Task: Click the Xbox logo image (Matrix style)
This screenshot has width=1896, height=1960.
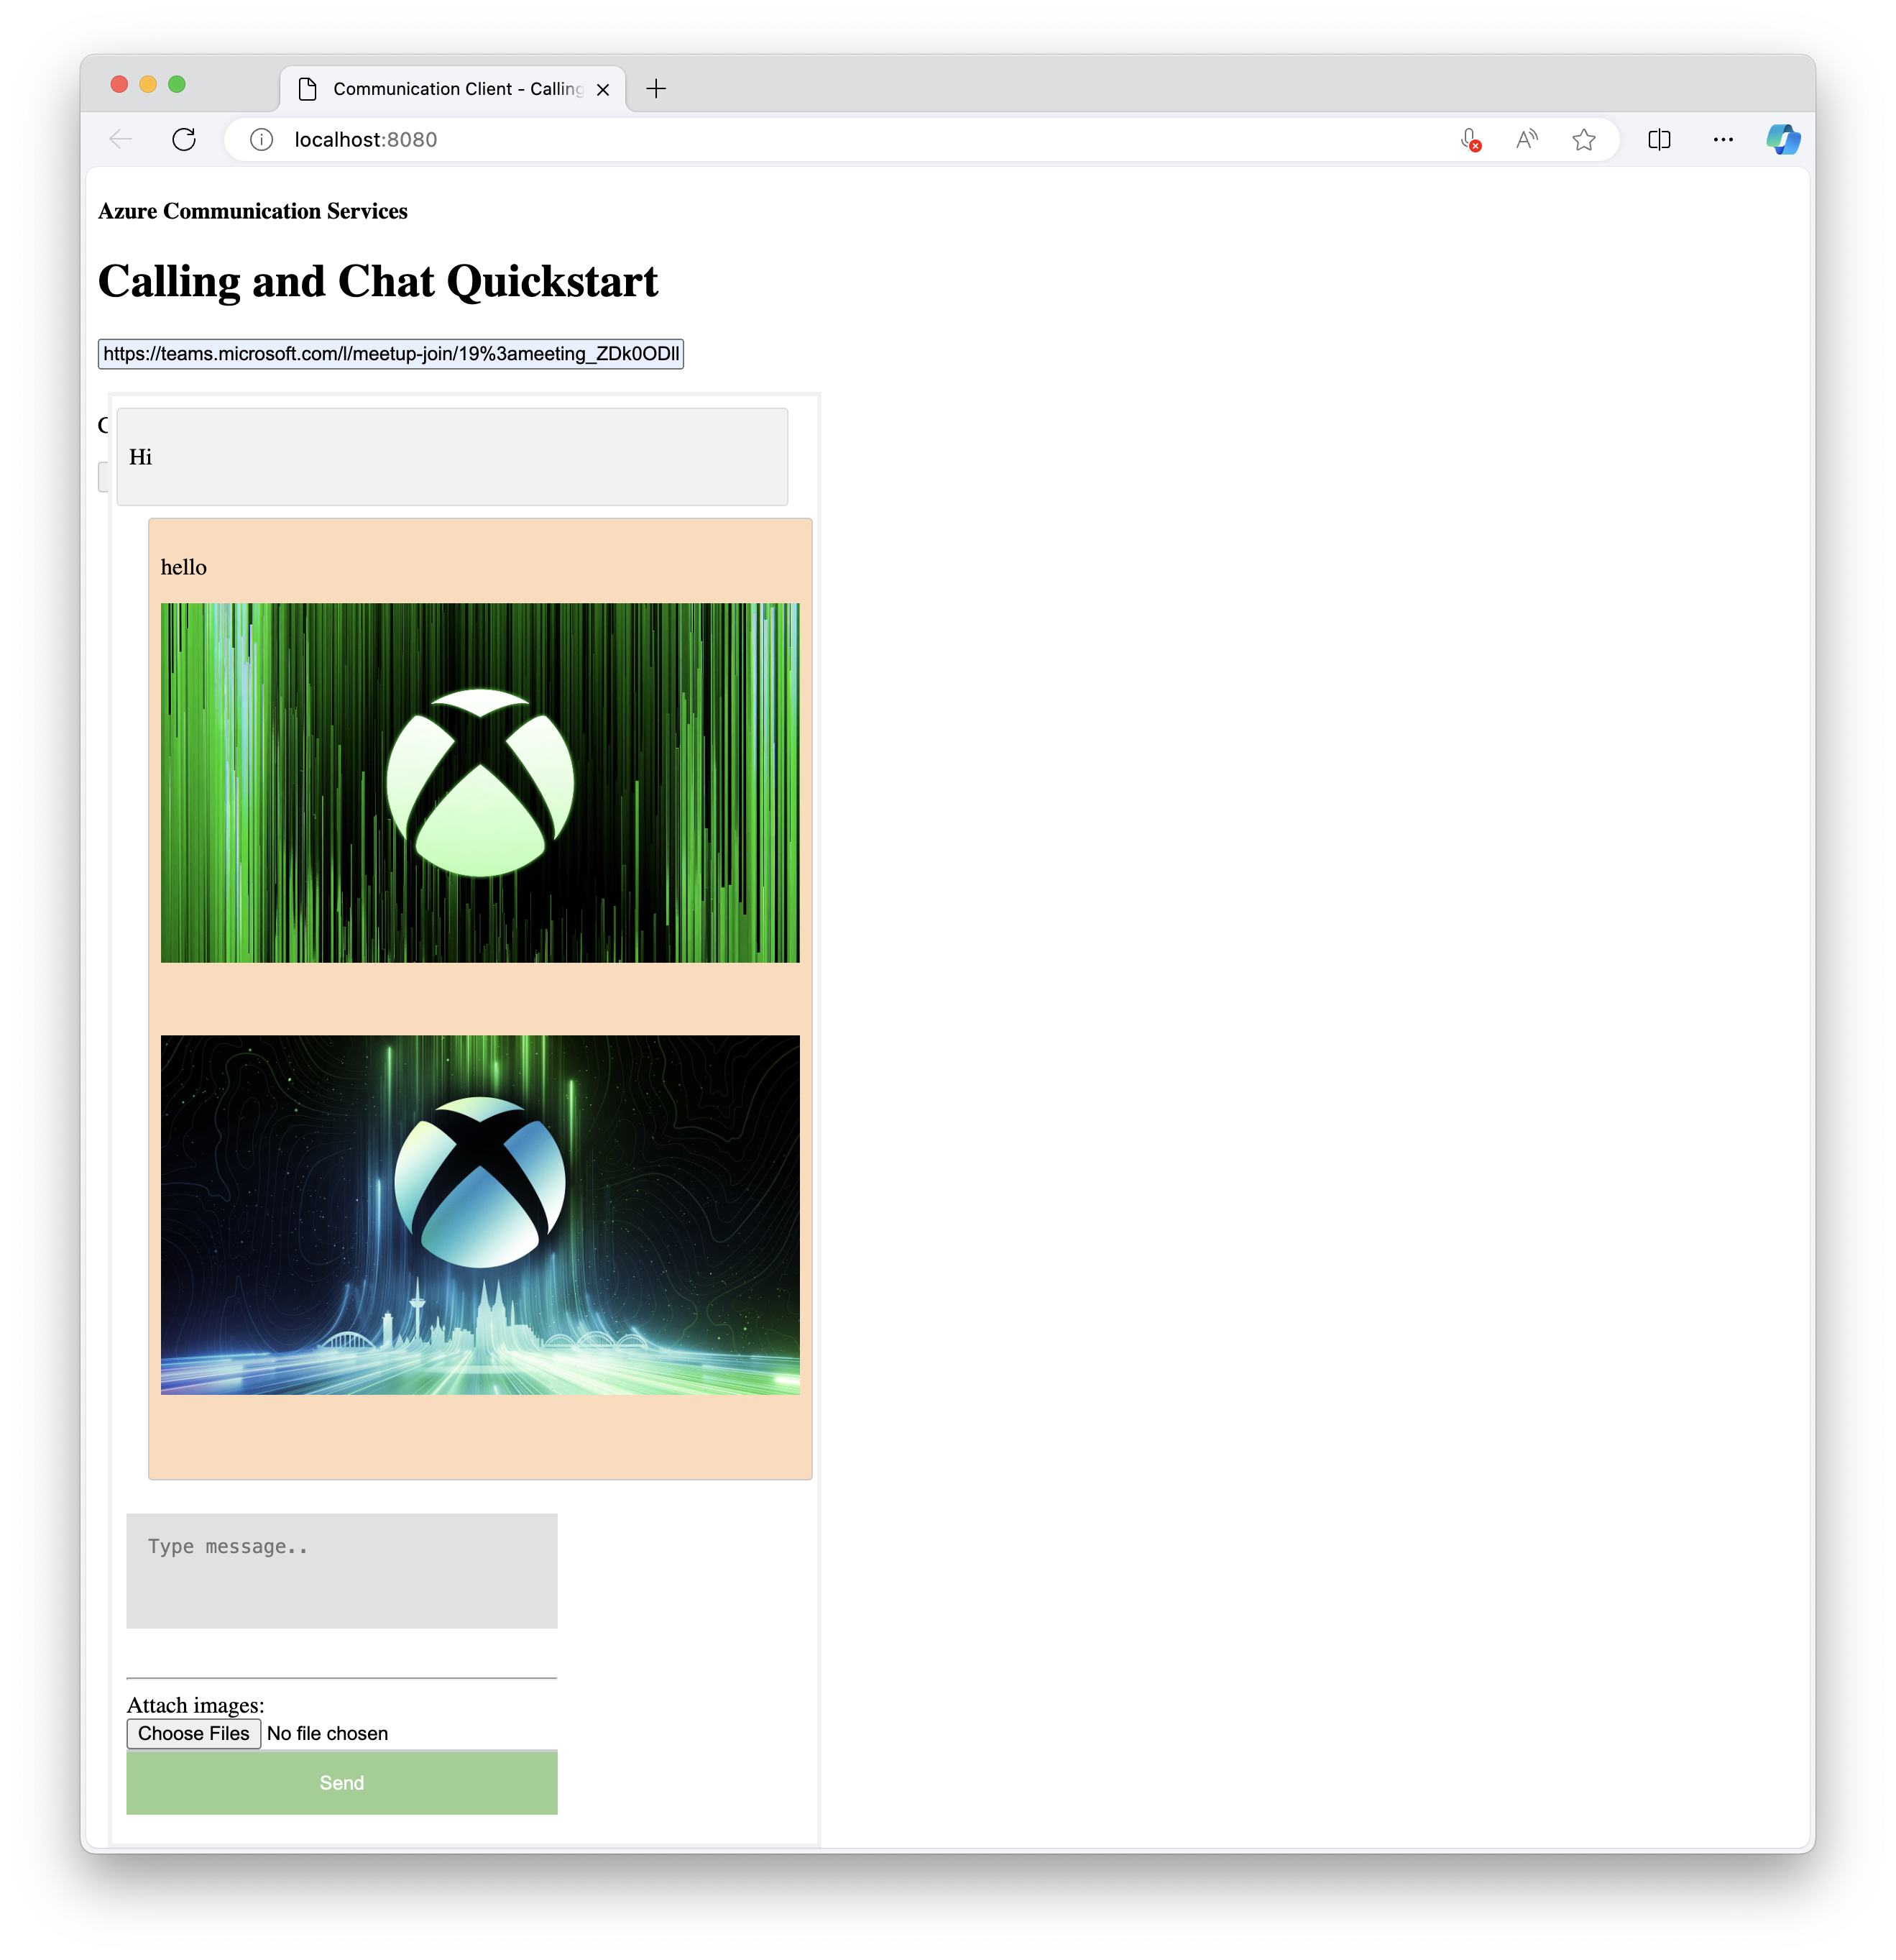Action: click(x=479, y=781)
